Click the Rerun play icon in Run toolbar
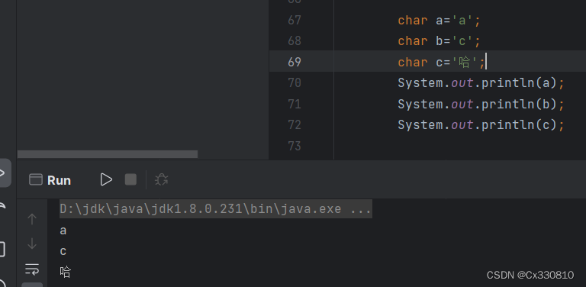Screen dimensions: 586x287 pyautogui.click(x=106, y=179)
